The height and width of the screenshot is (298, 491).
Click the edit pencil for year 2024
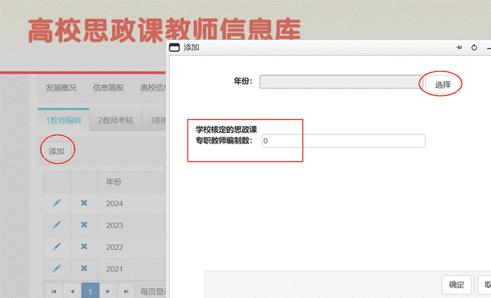click(57, 204)
